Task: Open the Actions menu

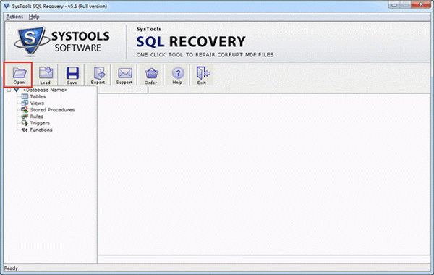Action: (14, 17)
